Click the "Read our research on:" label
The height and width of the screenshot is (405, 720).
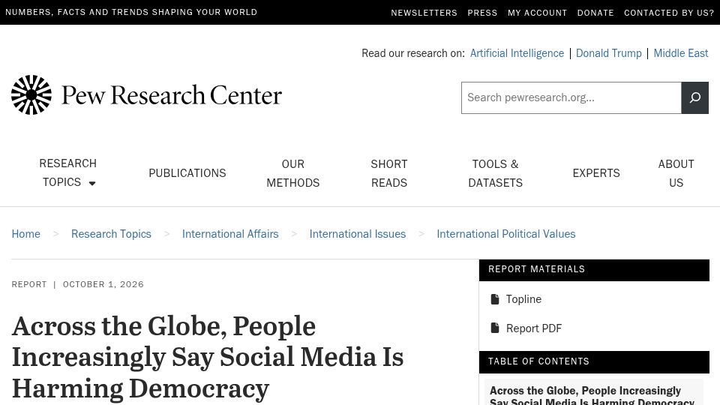(x=412, y=53)
